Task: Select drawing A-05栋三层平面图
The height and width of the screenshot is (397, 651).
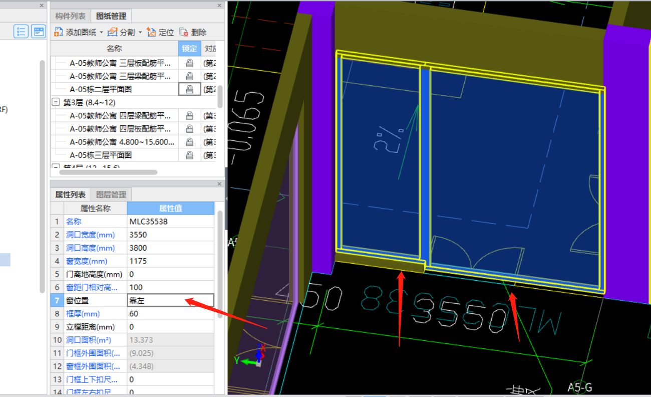Action: tap(101, 155)
